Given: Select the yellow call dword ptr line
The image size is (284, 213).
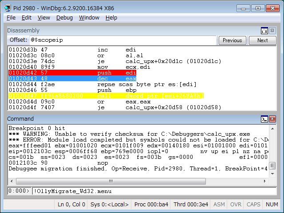Looking at the screenshot, I should point(106,96).
